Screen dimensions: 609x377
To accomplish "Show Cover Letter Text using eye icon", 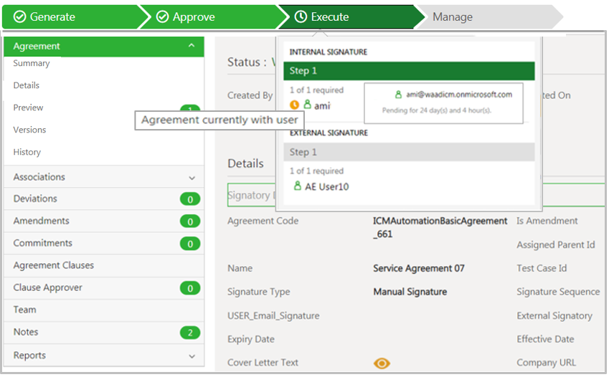I will tap(382, 363).
